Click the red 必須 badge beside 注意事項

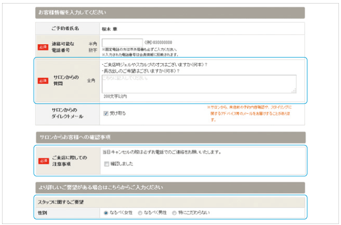click(x=43, y=161)
